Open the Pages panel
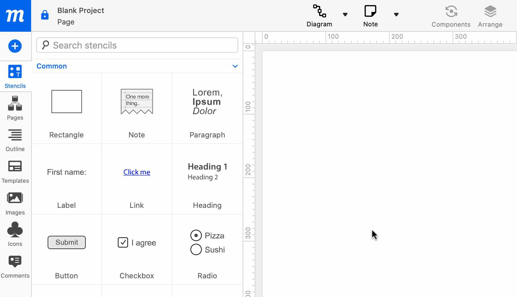This screenshot has width=517, height=297. (x=15, y=108)
